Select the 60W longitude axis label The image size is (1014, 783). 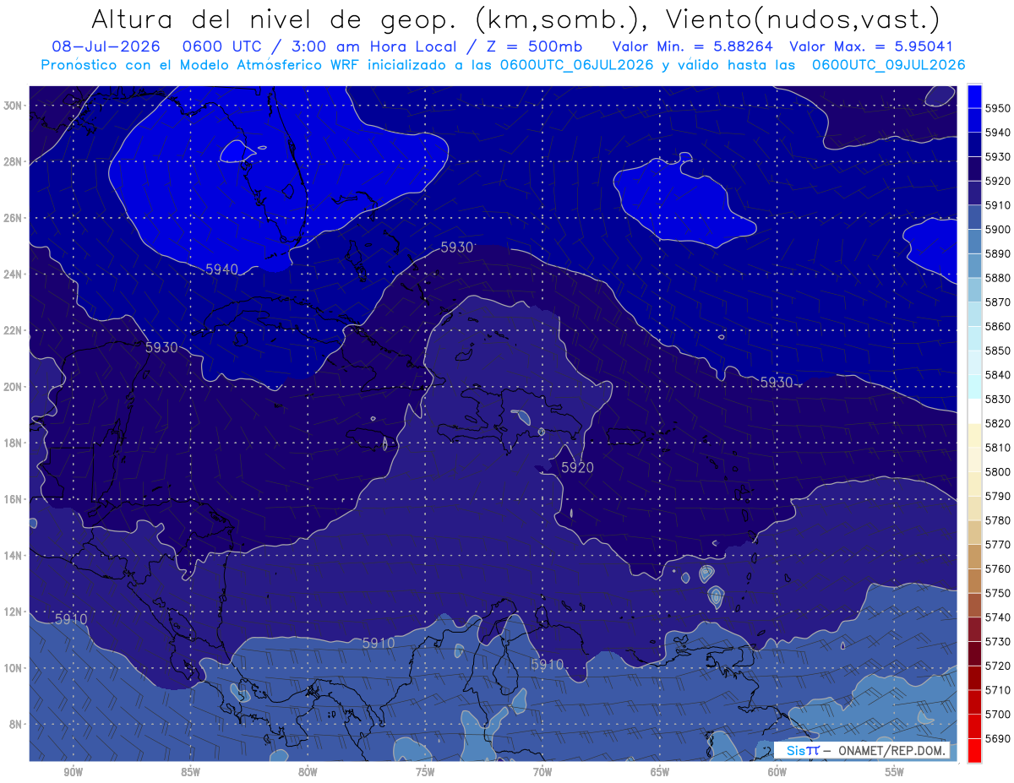777,771
